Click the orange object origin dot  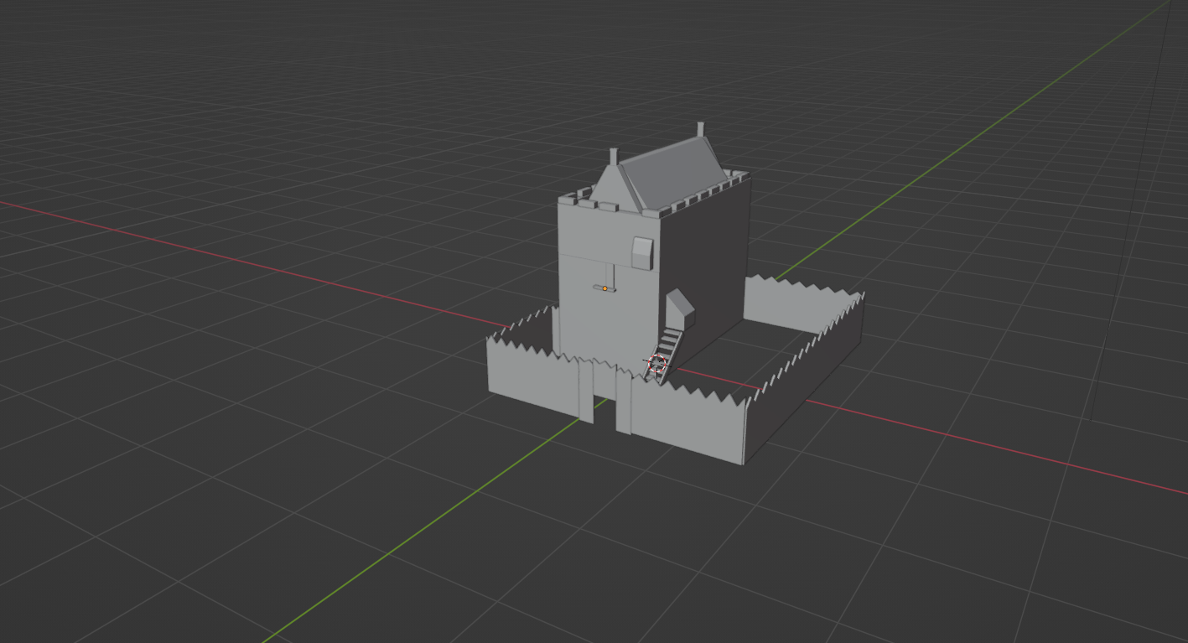604,288
